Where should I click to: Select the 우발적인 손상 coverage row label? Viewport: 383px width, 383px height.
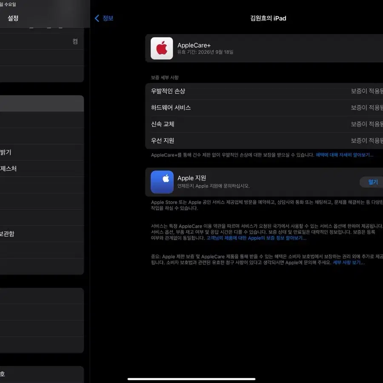168,91
